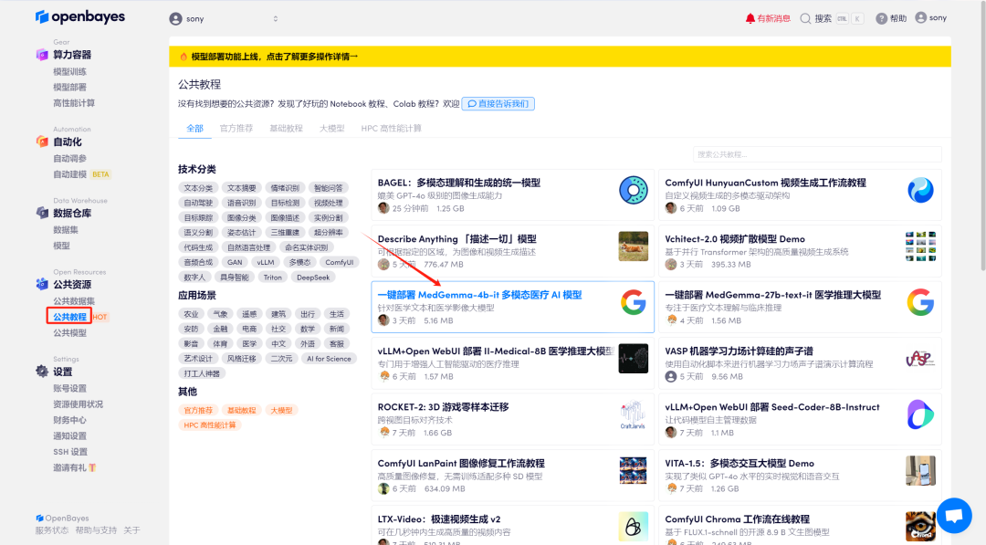Viewport: 986px width, 545px height.
Task: Click the ComfyUI HunyuanCustom thumbnail icon
Action: (920, 191)
